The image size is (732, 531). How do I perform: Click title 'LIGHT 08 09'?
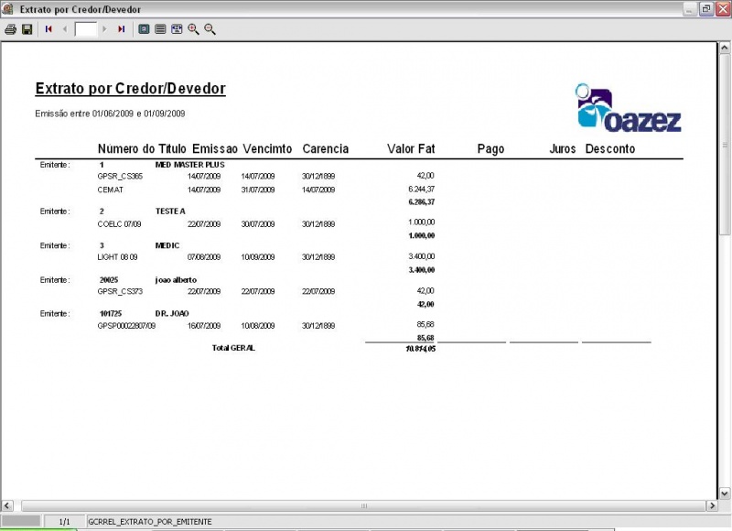click(x=117, y=257)
